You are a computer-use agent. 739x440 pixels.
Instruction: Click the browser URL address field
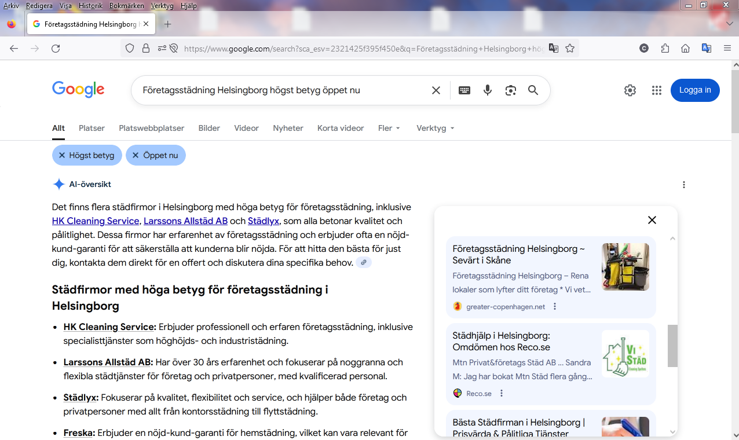point(363,49)
